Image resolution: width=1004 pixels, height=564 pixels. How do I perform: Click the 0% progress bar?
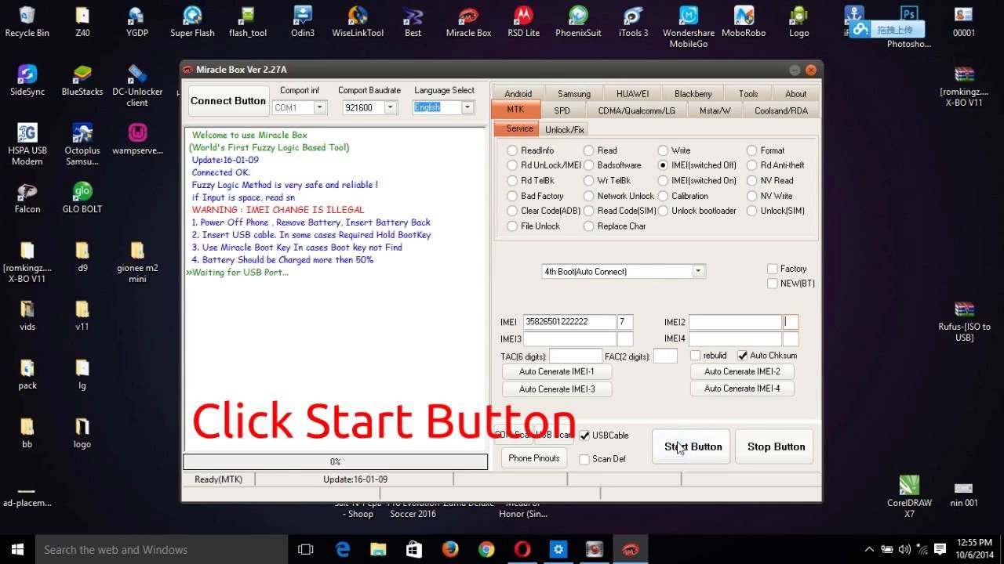pos(335,461)
